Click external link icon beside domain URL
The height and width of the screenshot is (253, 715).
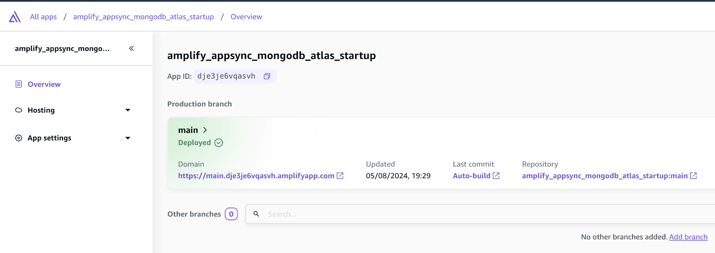[340, 175]
